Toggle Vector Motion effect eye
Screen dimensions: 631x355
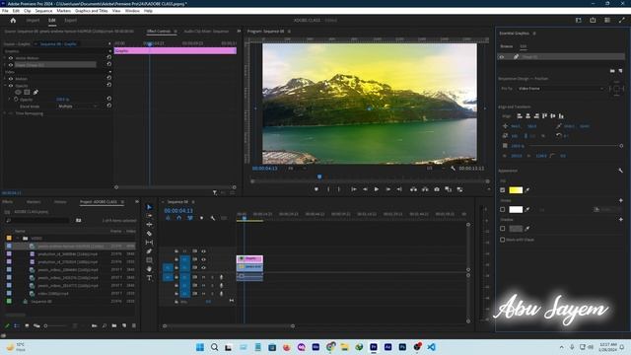[11, 58]
